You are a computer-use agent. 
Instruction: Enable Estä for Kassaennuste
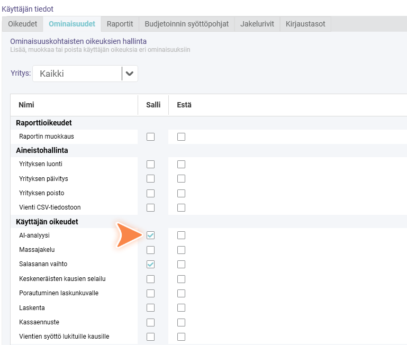point(181,322)
